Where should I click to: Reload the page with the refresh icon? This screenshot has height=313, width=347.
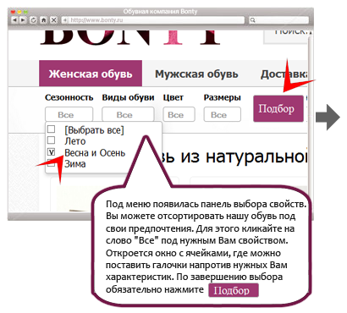[33, 20]
